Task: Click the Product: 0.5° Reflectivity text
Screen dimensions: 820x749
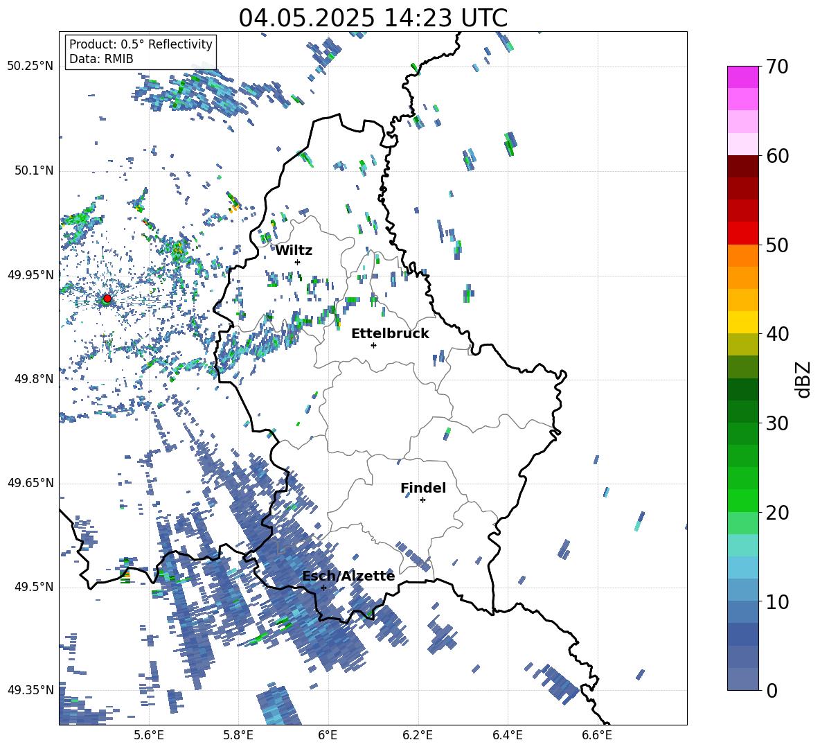Action: coord(141,44)
